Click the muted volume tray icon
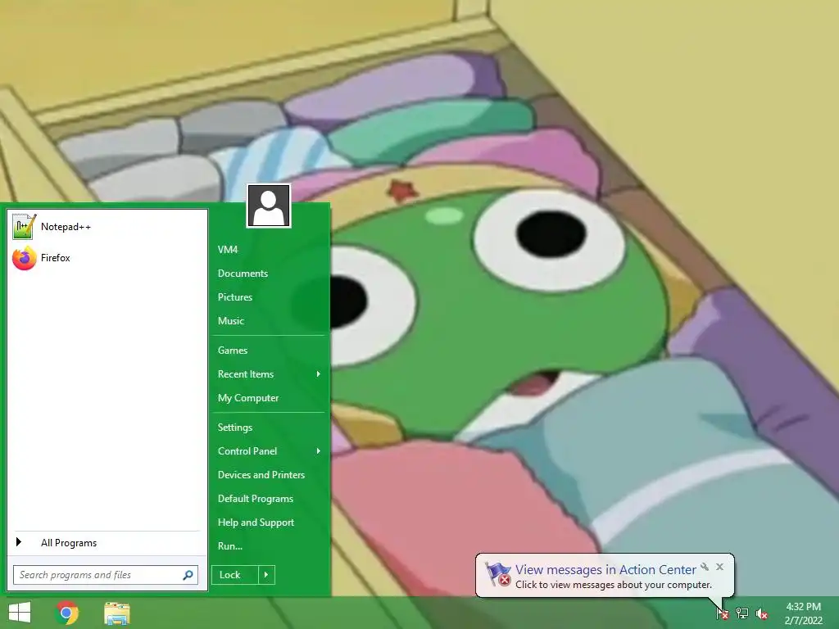 (762, 613)
